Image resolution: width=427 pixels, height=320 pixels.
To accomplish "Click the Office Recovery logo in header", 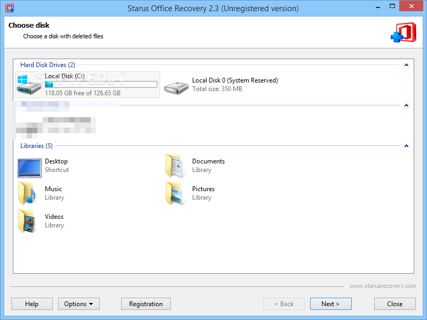I will click(x=404, y=32).
